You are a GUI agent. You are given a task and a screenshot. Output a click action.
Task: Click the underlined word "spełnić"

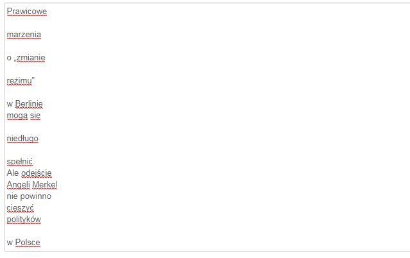tap(19, 162)
